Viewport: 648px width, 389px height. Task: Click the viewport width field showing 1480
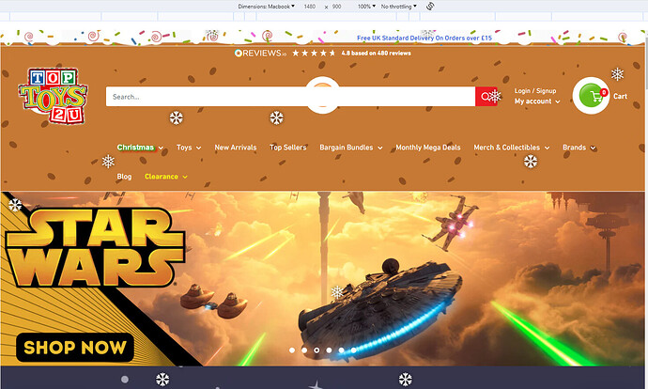click(310, 7)
